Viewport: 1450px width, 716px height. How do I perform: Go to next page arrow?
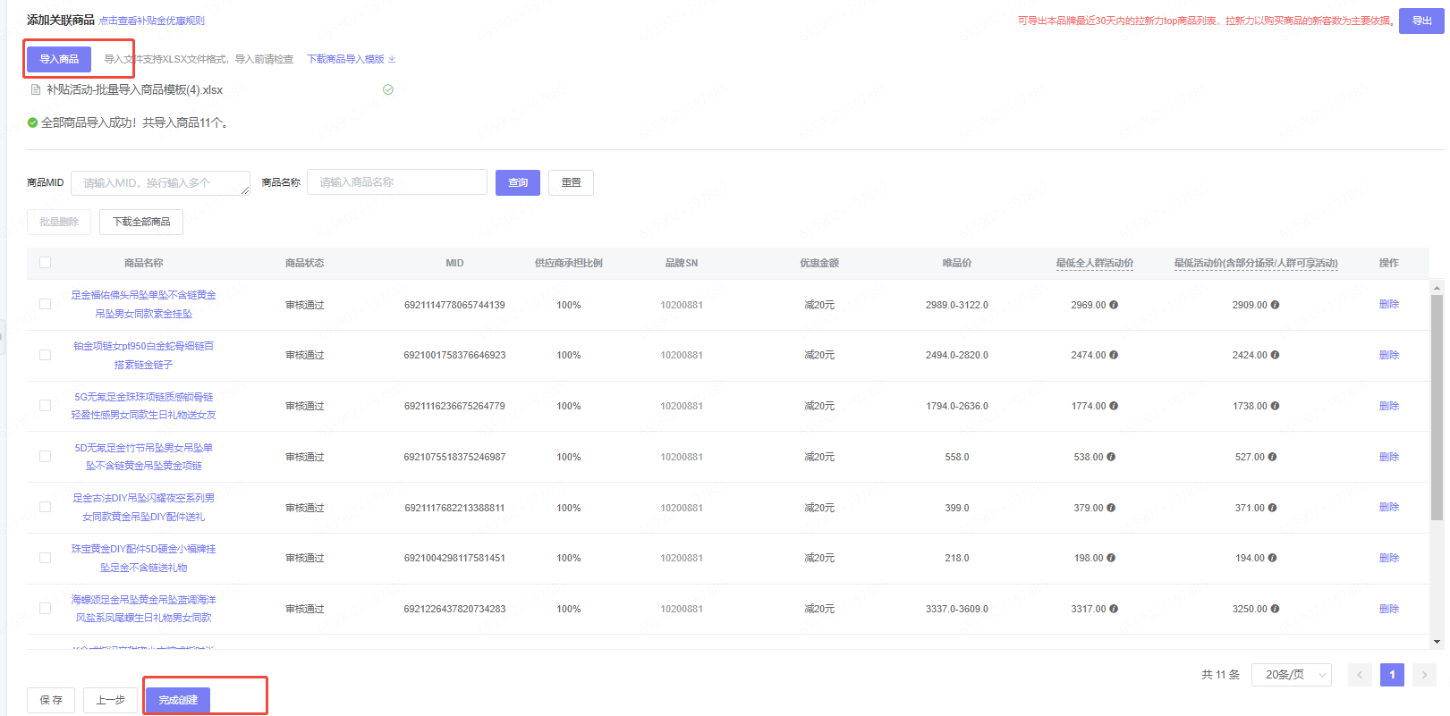click(1424, 675)
